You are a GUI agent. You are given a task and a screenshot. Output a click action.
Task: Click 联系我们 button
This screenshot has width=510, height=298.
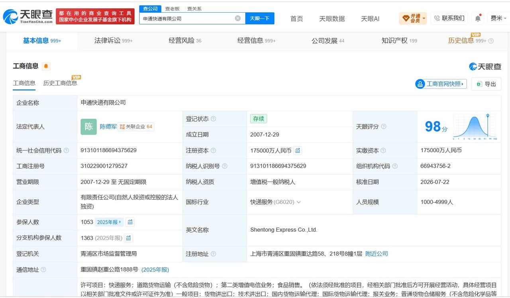click(449, 18)
